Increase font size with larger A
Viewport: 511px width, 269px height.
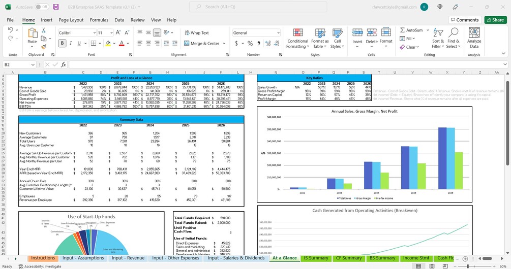[118, 32]
